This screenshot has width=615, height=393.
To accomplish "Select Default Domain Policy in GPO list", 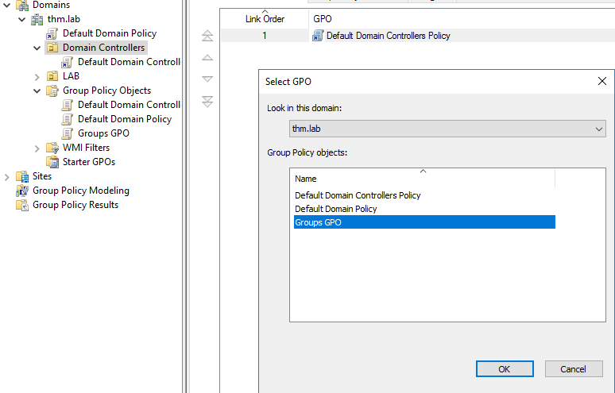I will click(335, 209).
